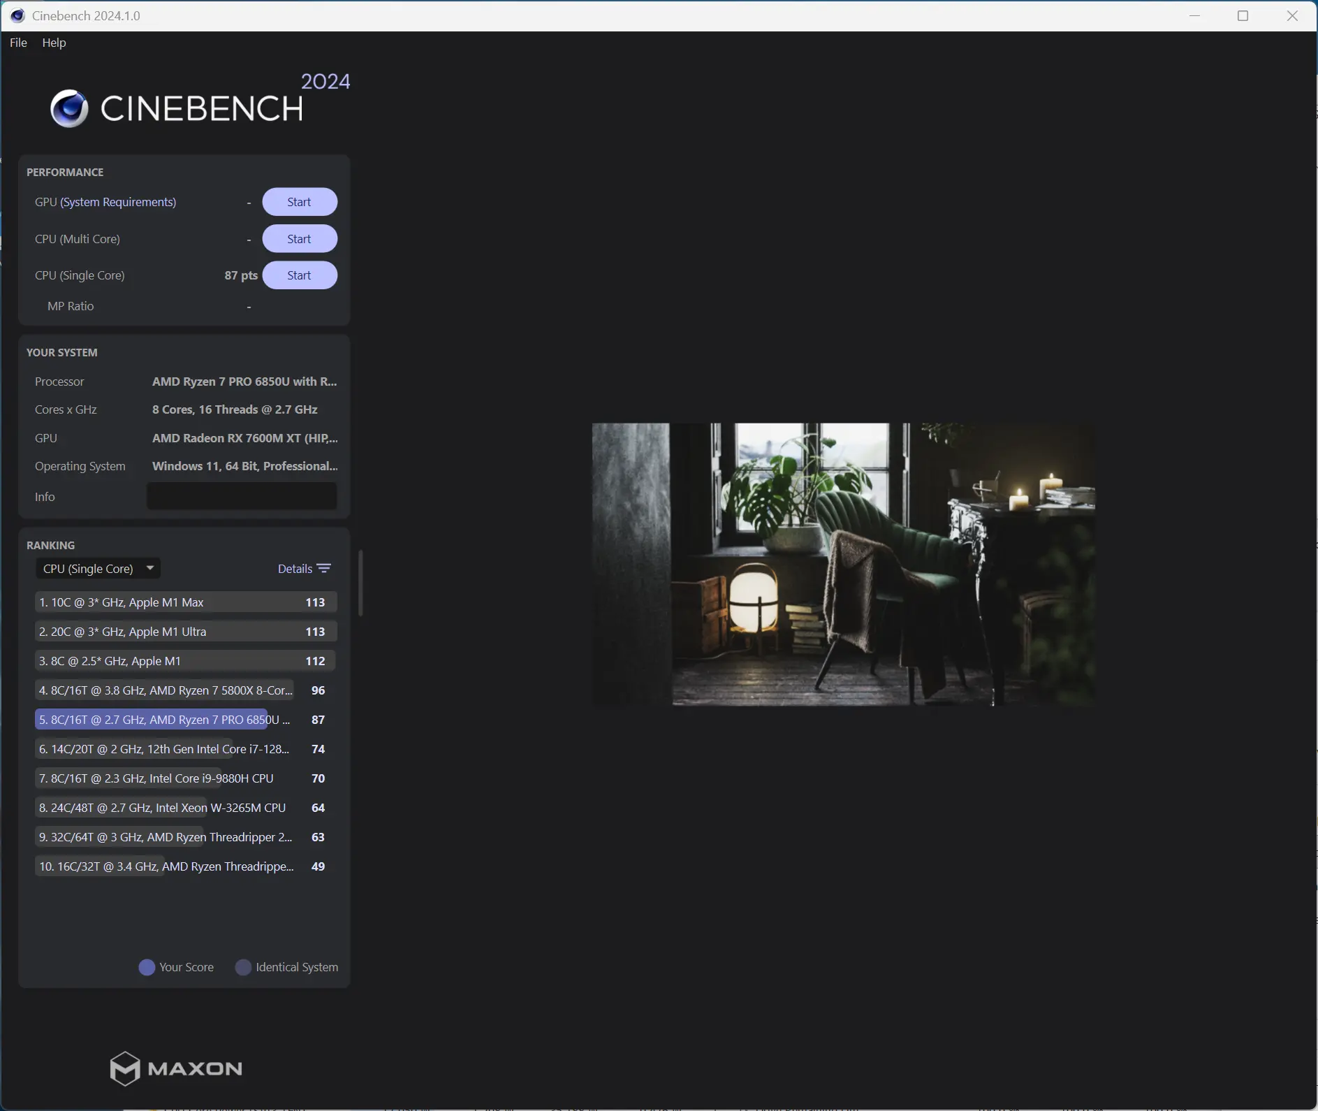
Task: Start the CPU Single Core test
Action: click(x=300, y=275)
